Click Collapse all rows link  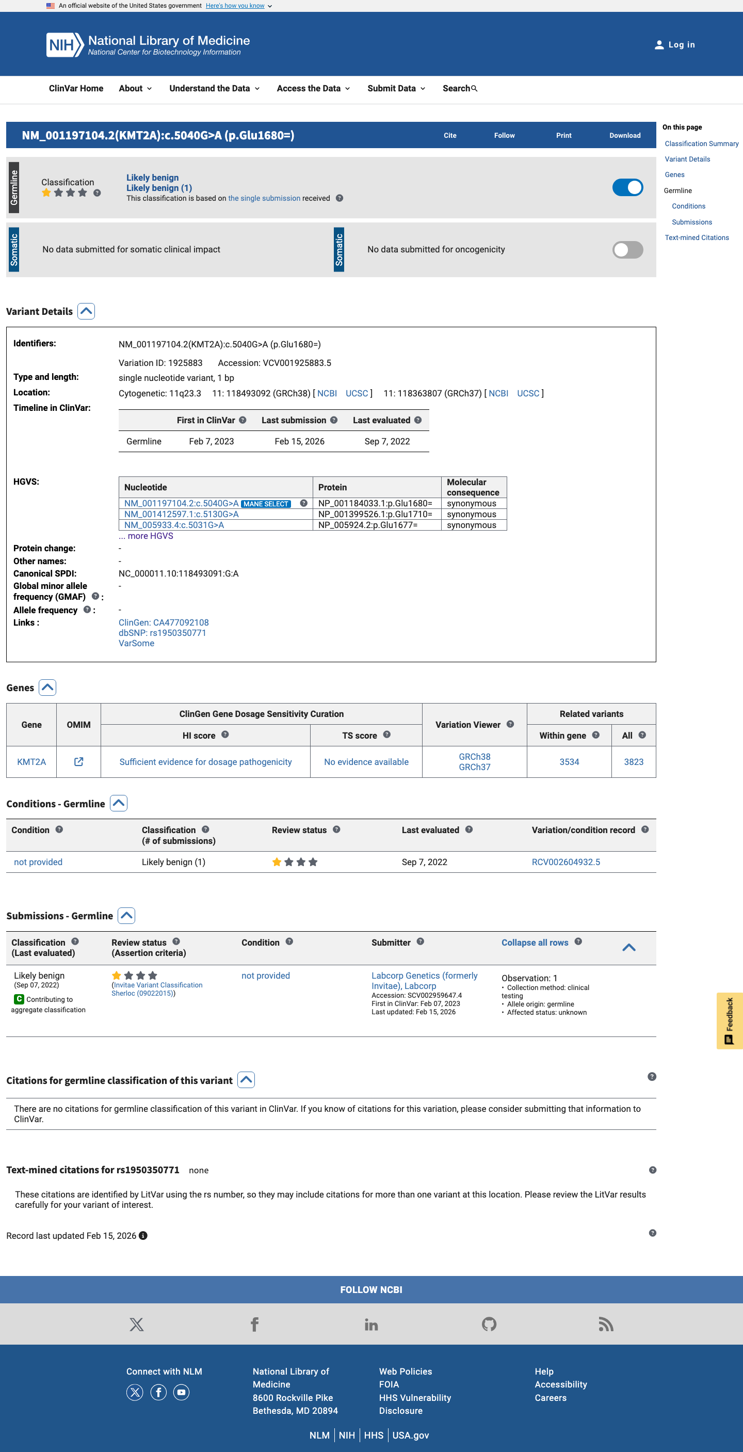pos(535,943)
